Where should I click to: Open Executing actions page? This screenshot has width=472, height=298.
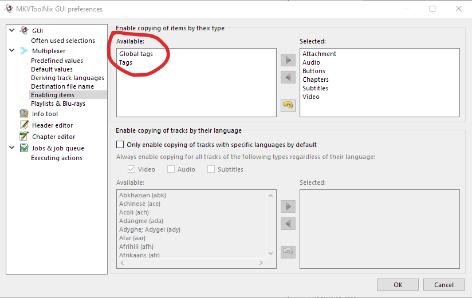pos(57,158)
